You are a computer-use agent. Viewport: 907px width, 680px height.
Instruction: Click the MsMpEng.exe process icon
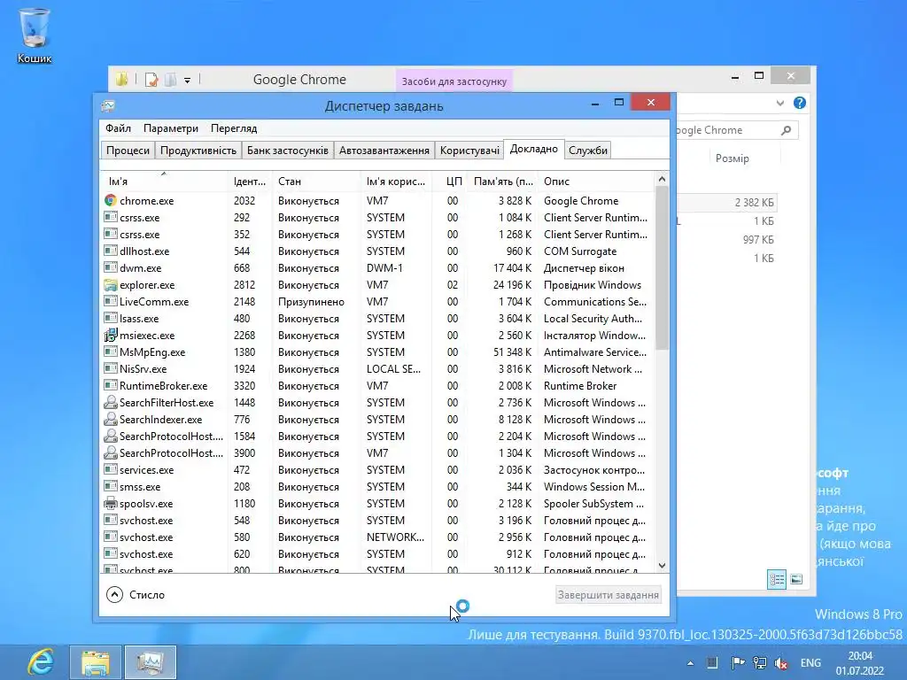pos(110,352)
